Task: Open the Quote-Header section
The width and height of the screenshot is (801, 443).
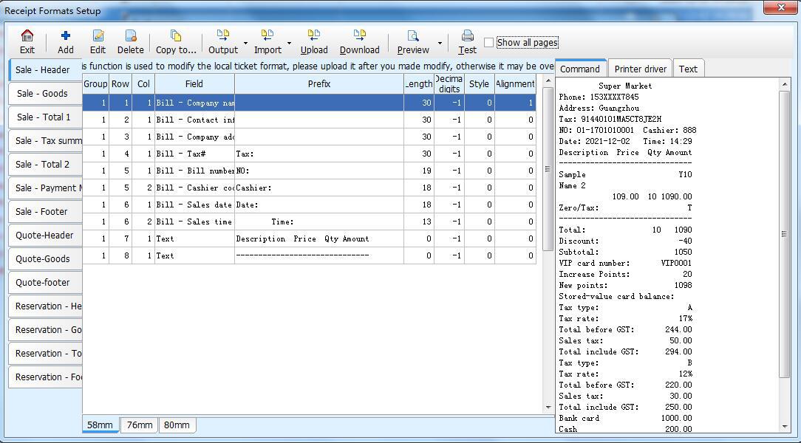Action: [44, 236]
